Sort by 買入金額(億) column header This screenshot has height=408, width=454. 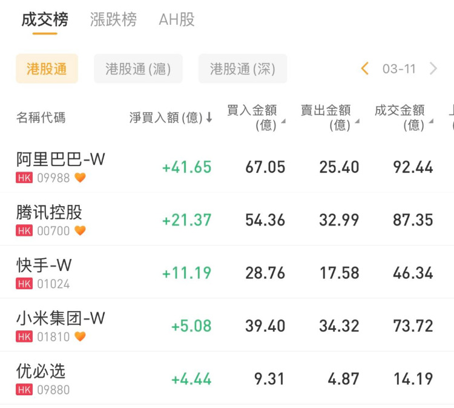click(x=256, y=118)
